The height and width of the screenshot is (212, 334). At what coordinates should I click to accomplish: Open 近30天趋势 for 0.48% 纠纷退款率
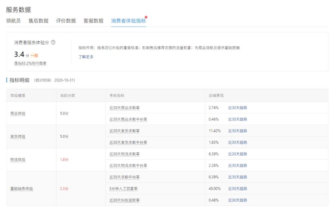click(x=237, y=200)
